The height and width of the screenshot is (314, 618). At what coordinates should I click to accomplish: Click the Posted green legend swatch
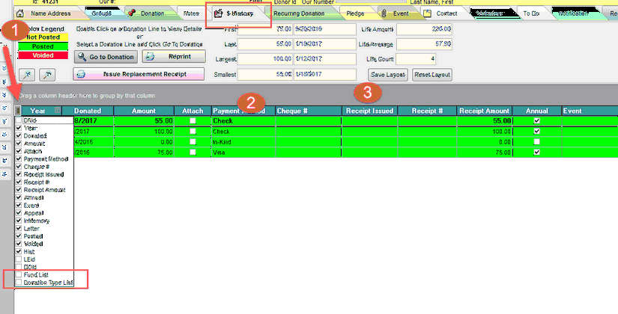(43, 46)
